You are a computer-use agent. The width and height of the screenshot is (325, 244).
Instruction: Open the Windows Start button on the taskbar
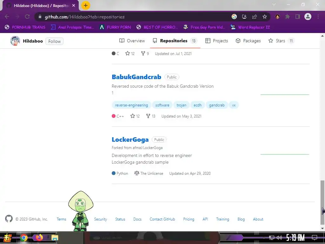7,238
